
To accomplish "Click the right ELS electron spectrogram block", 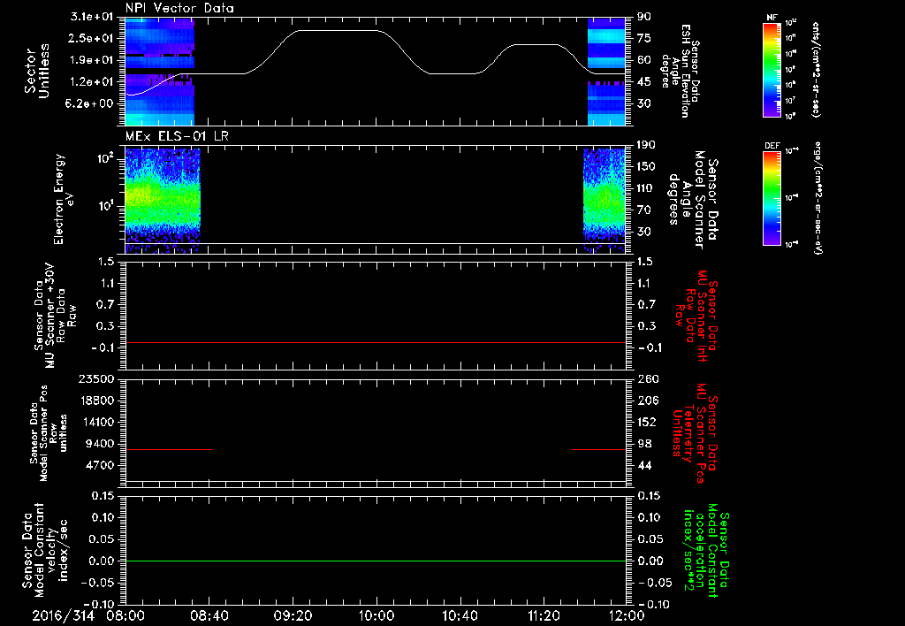I will (x=605, y=201).
